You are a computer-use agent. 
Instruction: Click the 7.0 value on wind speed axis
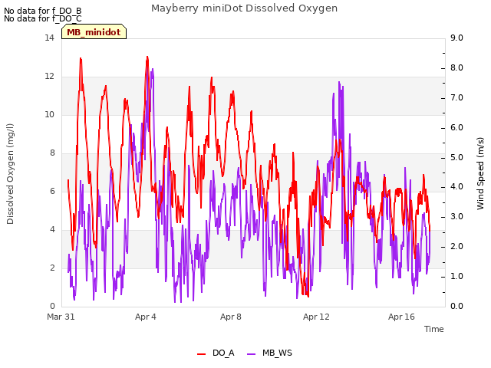click(x=457, y=98)
